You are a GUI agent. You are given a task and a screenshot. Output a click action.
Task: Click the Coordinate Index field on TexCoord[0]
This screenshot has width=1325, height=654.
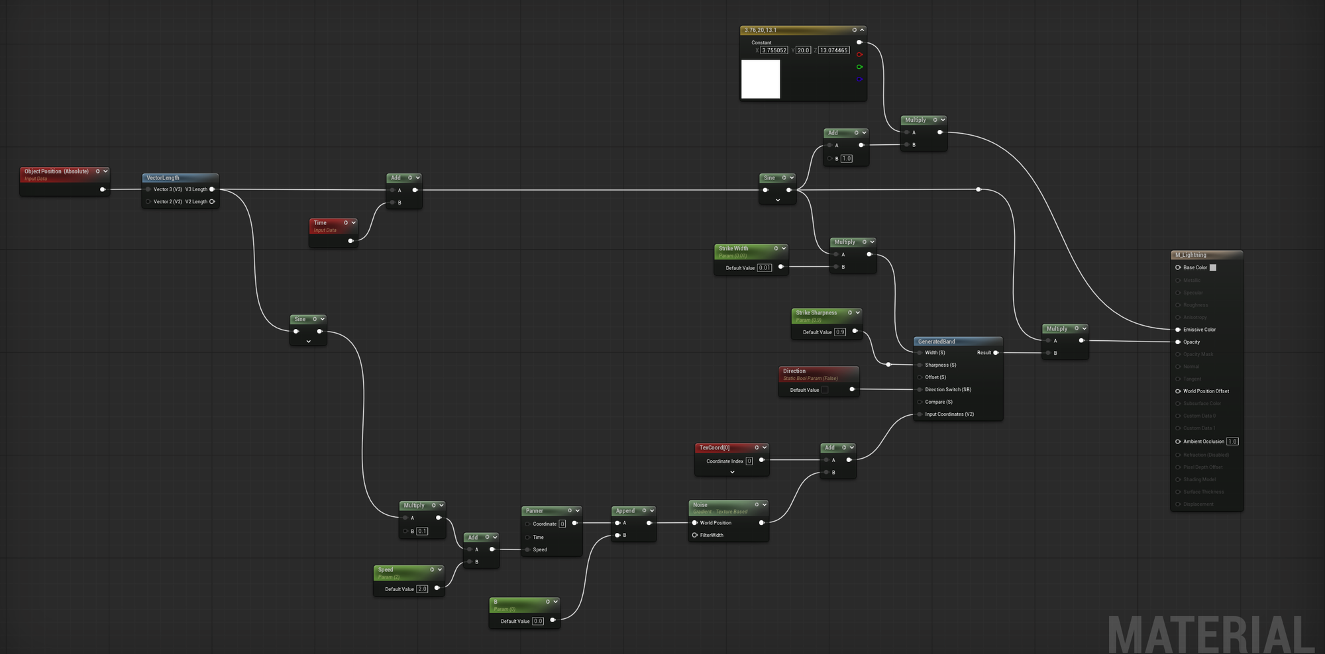[749, 461]
